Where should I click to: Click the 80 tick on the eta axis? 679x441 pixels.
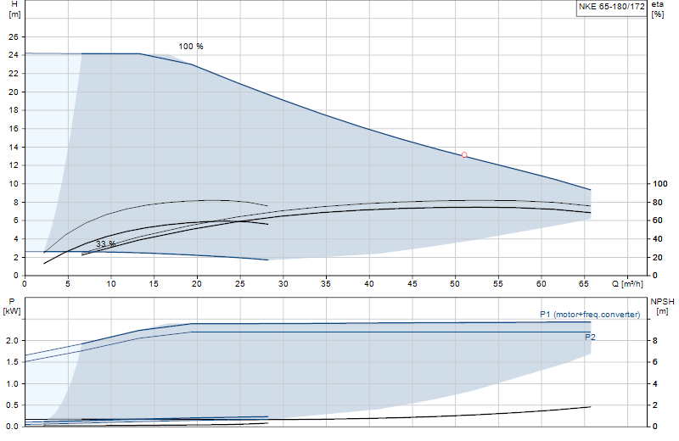click(657, 202)
